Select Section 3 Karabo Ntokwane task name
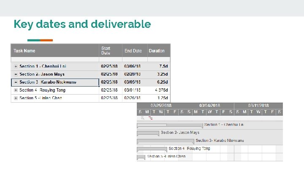The width and height of the screenshot is (304, 171). point(48,82)
